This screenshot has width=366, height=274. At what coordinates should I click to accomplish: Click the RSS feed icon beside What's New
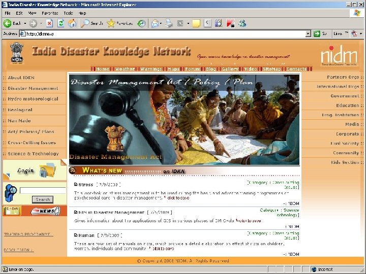(x=73, y=170)
